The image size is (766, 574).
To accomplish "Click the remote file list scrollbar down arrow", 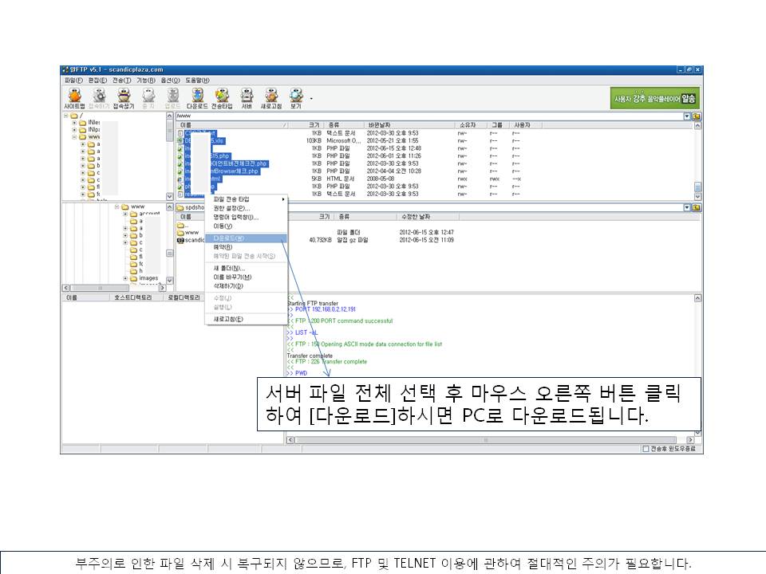I will click(698, 196).
